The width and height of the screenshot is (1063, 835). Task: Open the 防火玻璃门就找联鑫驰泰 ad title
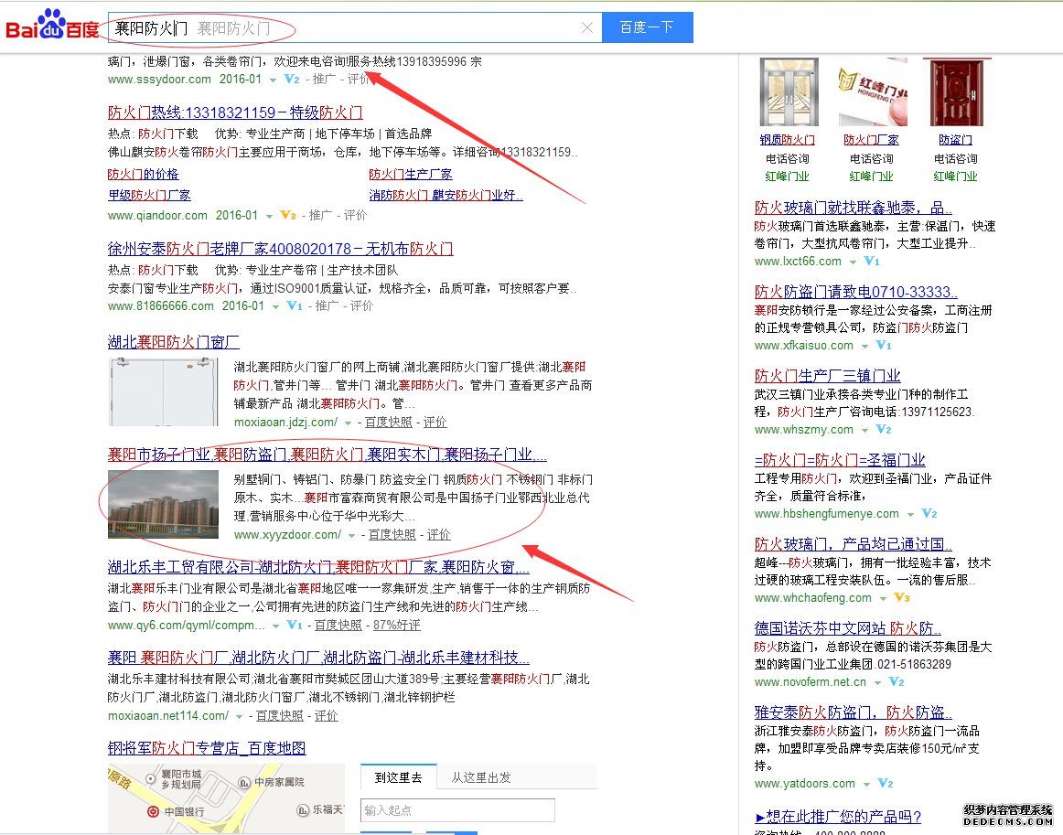(x=853, y=208)
